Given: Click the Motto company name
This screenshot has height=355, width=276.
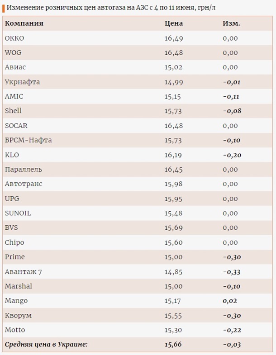Looking at the screenshot, I should [15, 330].
